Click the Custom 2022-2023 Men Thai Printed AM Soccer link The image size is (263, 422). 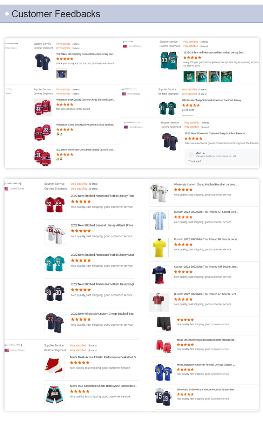pyautogui.click(x=205, y=267)
